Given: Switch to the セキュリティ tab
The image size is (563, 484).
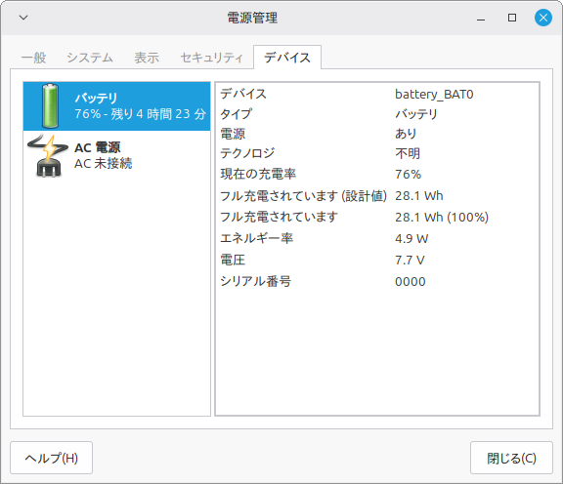Looking at the screenshot, I should 212,58.
